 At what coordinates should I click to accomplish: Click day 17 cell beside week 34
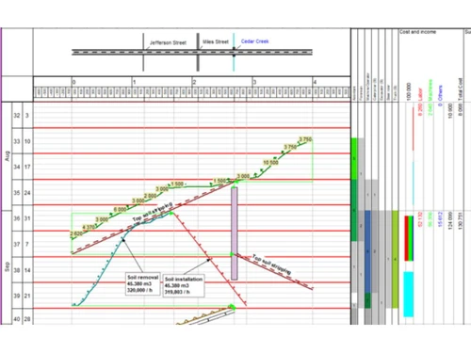pos(27,167)
